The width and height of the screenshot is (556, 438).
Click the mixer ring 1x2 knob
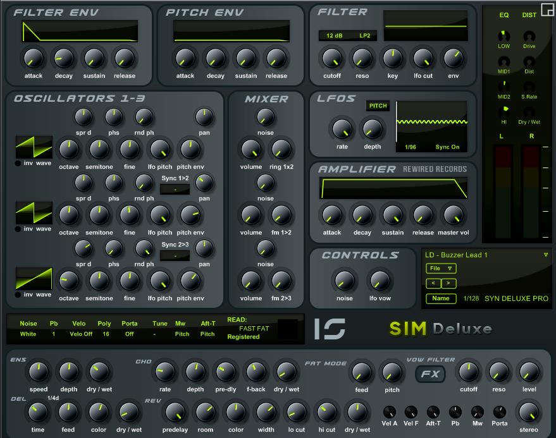(x=281, y=150)
